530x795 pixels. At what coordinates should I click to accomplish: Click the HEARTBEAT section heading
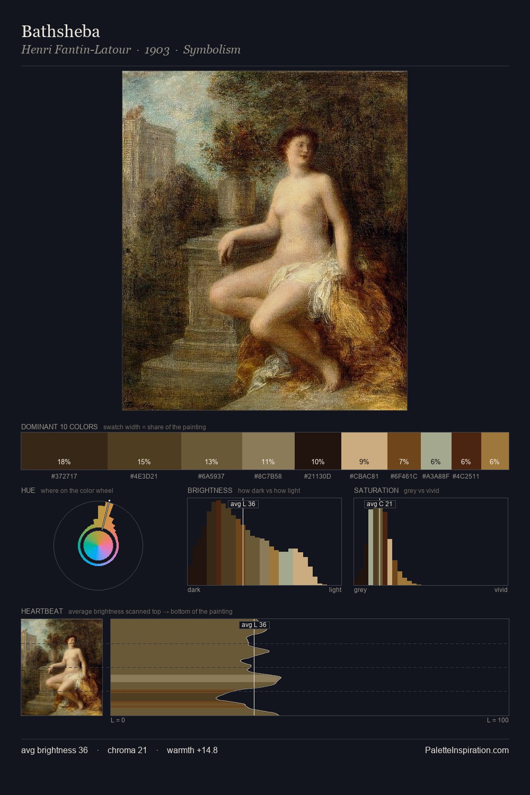point(42,611)
